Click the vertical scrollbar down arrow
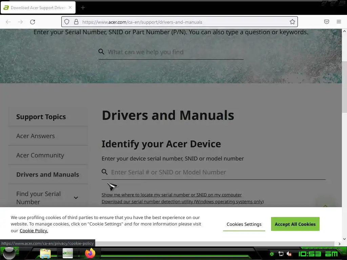This screenshot has width=347, height=260. [x=344, y=239]
